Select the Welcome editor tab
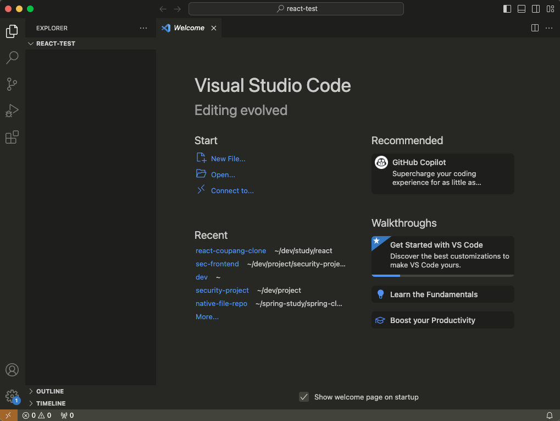Viewport: 560px width, 421px height. [x=188, y=28]
